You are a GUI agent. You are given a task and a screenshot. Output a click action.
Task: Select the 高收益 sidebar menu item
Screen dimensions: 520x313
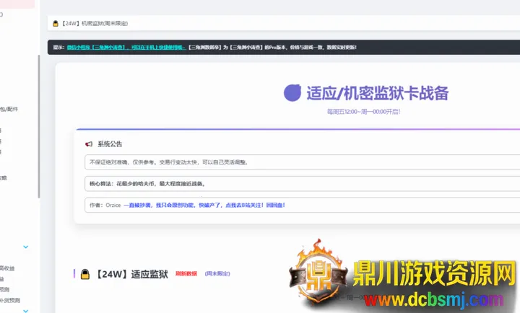pyautogui.click(x=7, y=268)
